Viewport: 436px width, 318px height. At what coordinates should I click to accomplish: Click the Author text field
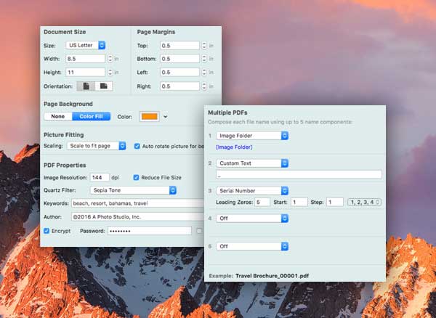pos(138,217)
